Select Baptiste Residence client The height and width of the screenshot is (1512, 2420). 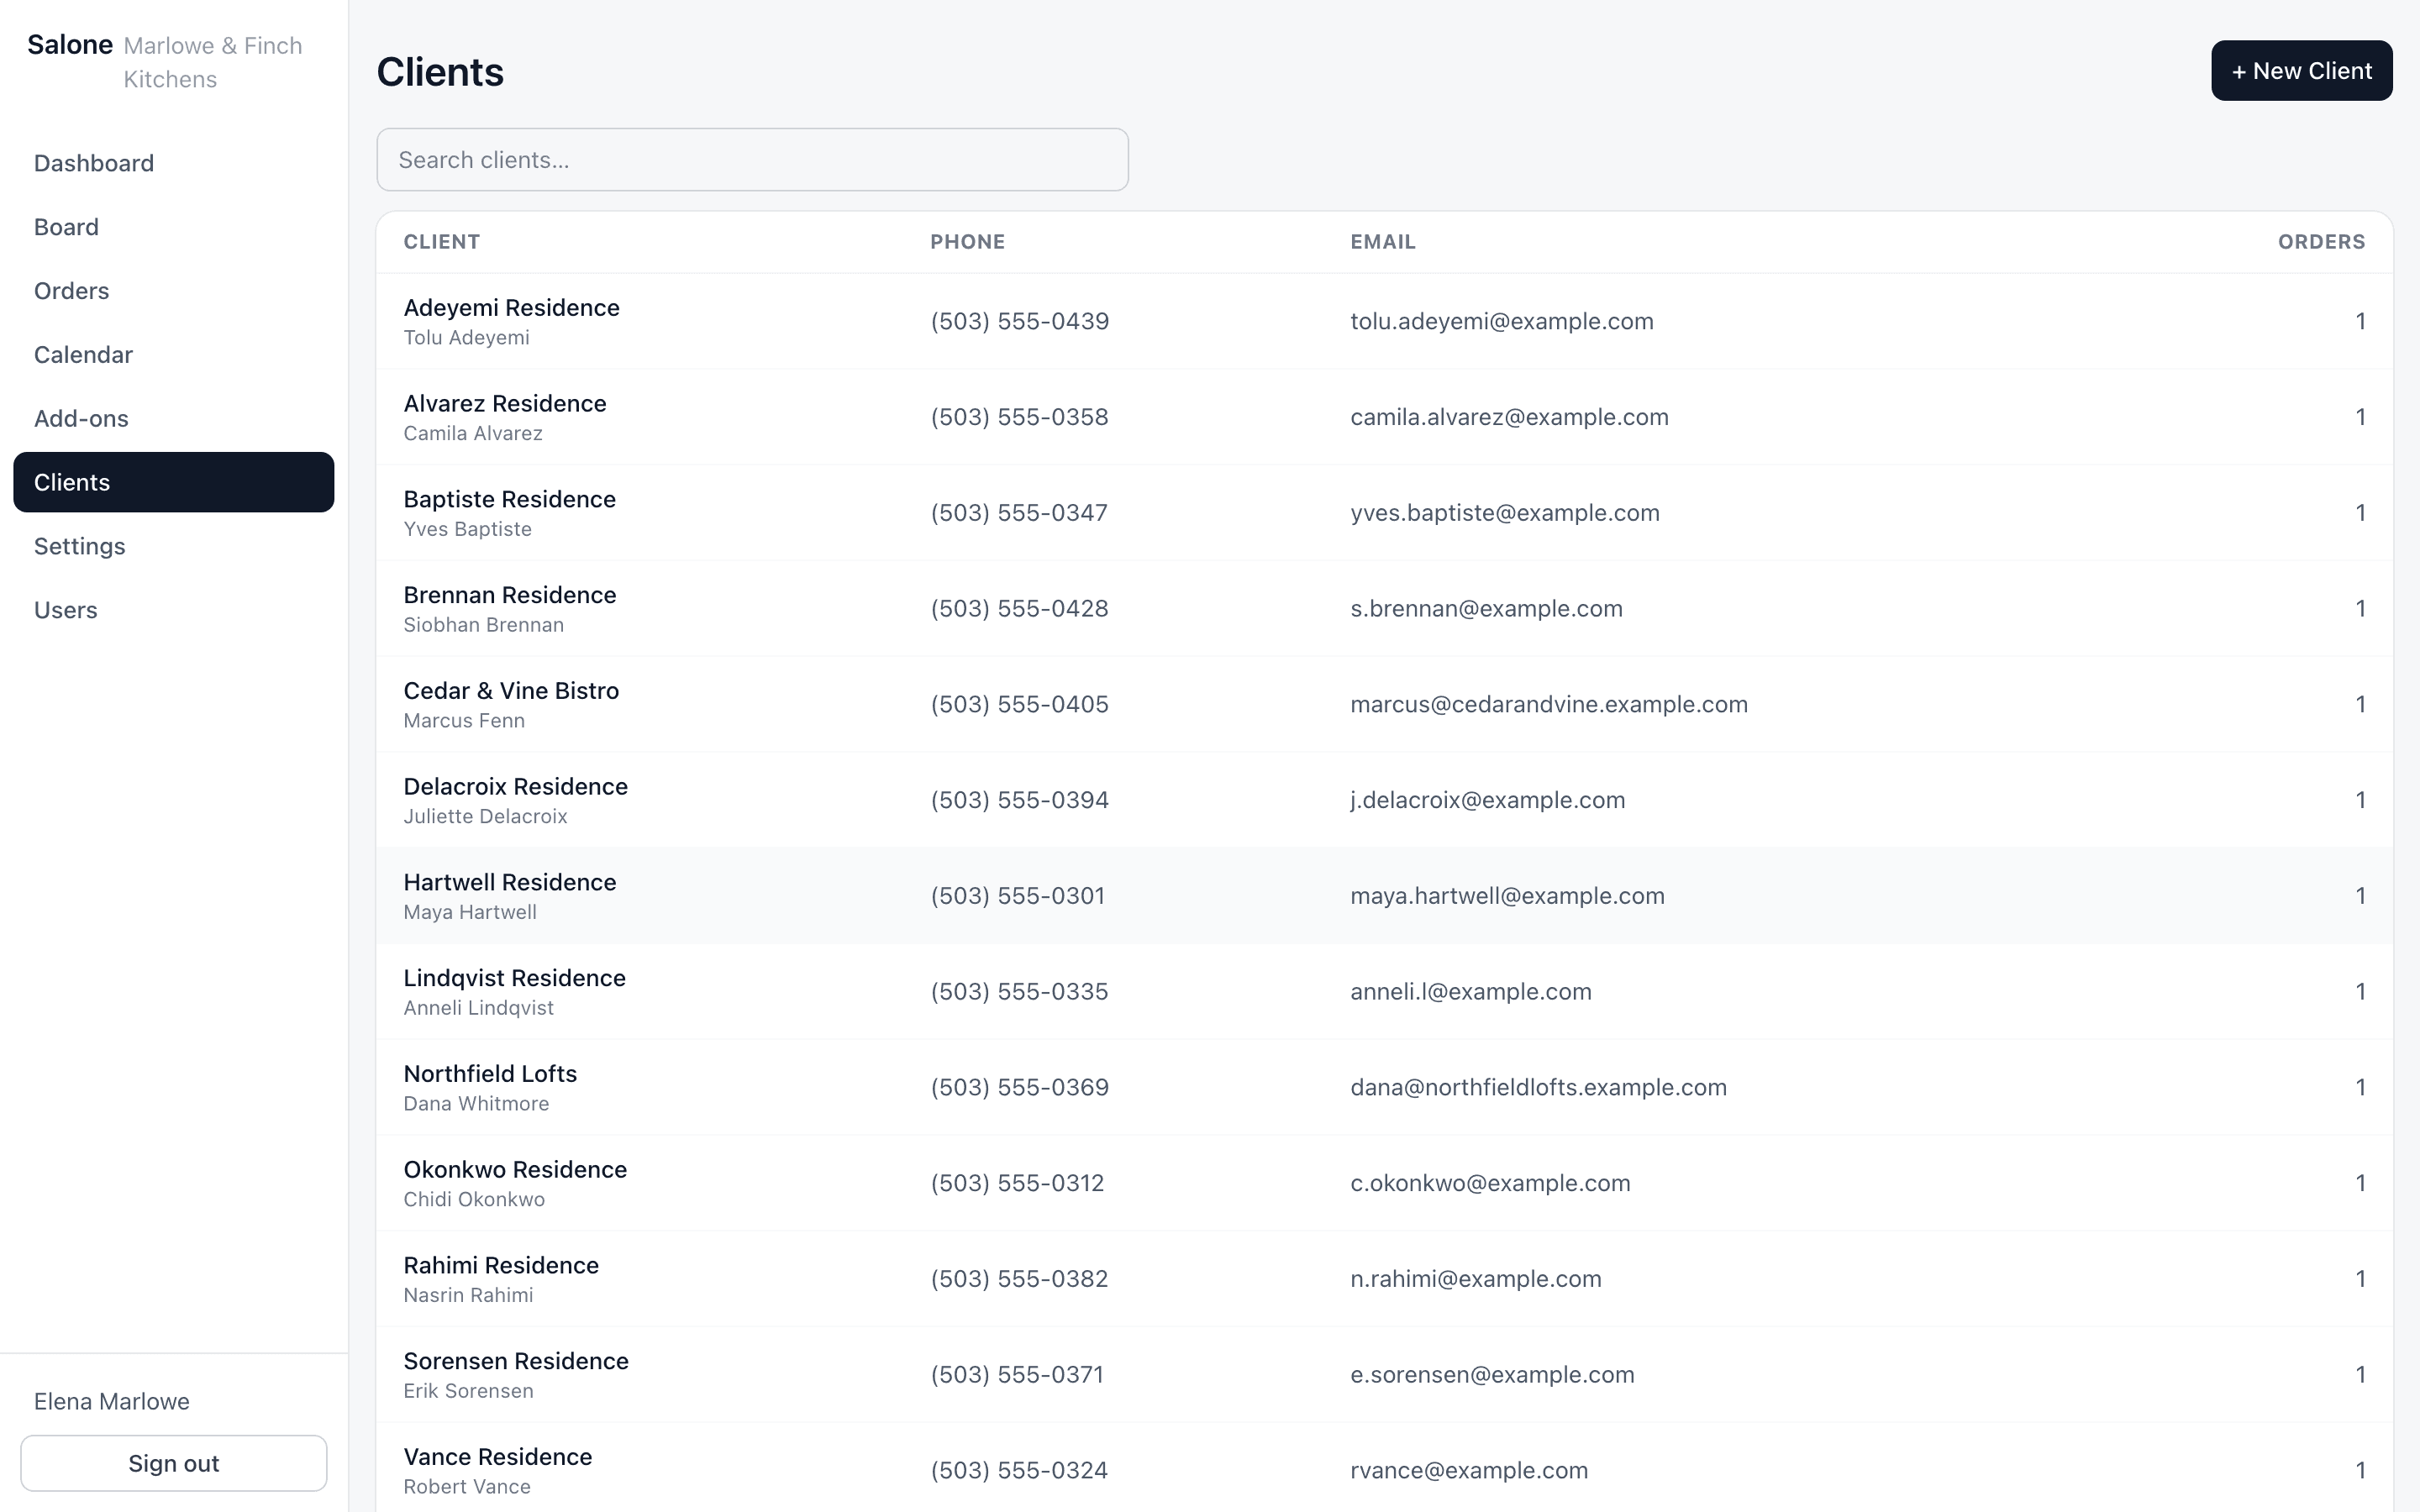click(x=1385, y=513)
